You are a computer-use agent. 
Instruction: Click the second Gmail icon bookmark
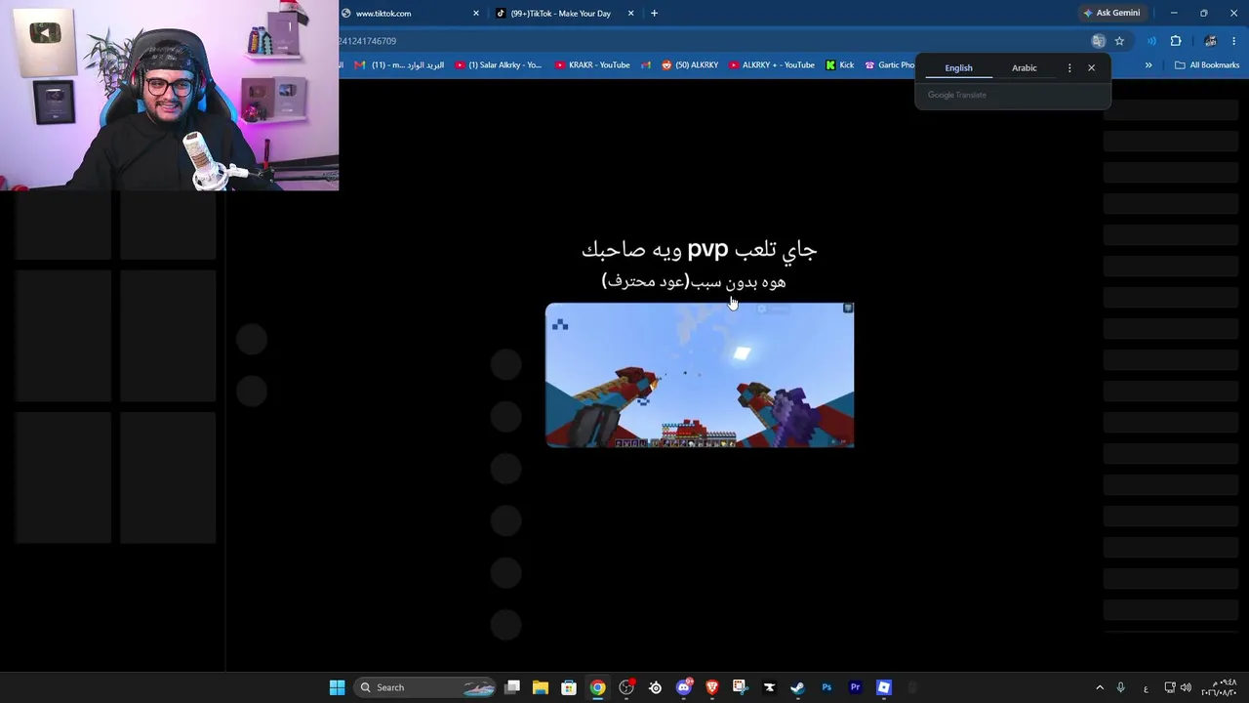click(x=645, y=65)
